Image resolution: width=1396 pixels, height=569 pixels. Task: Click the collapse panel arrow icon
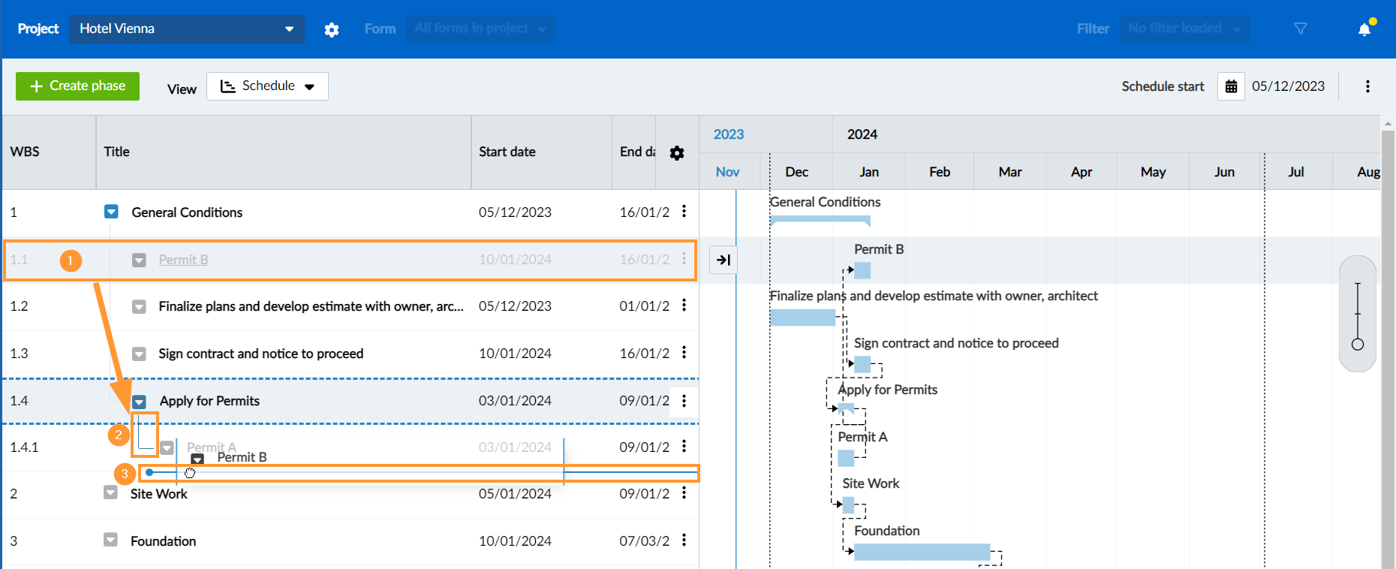point(724,260)
